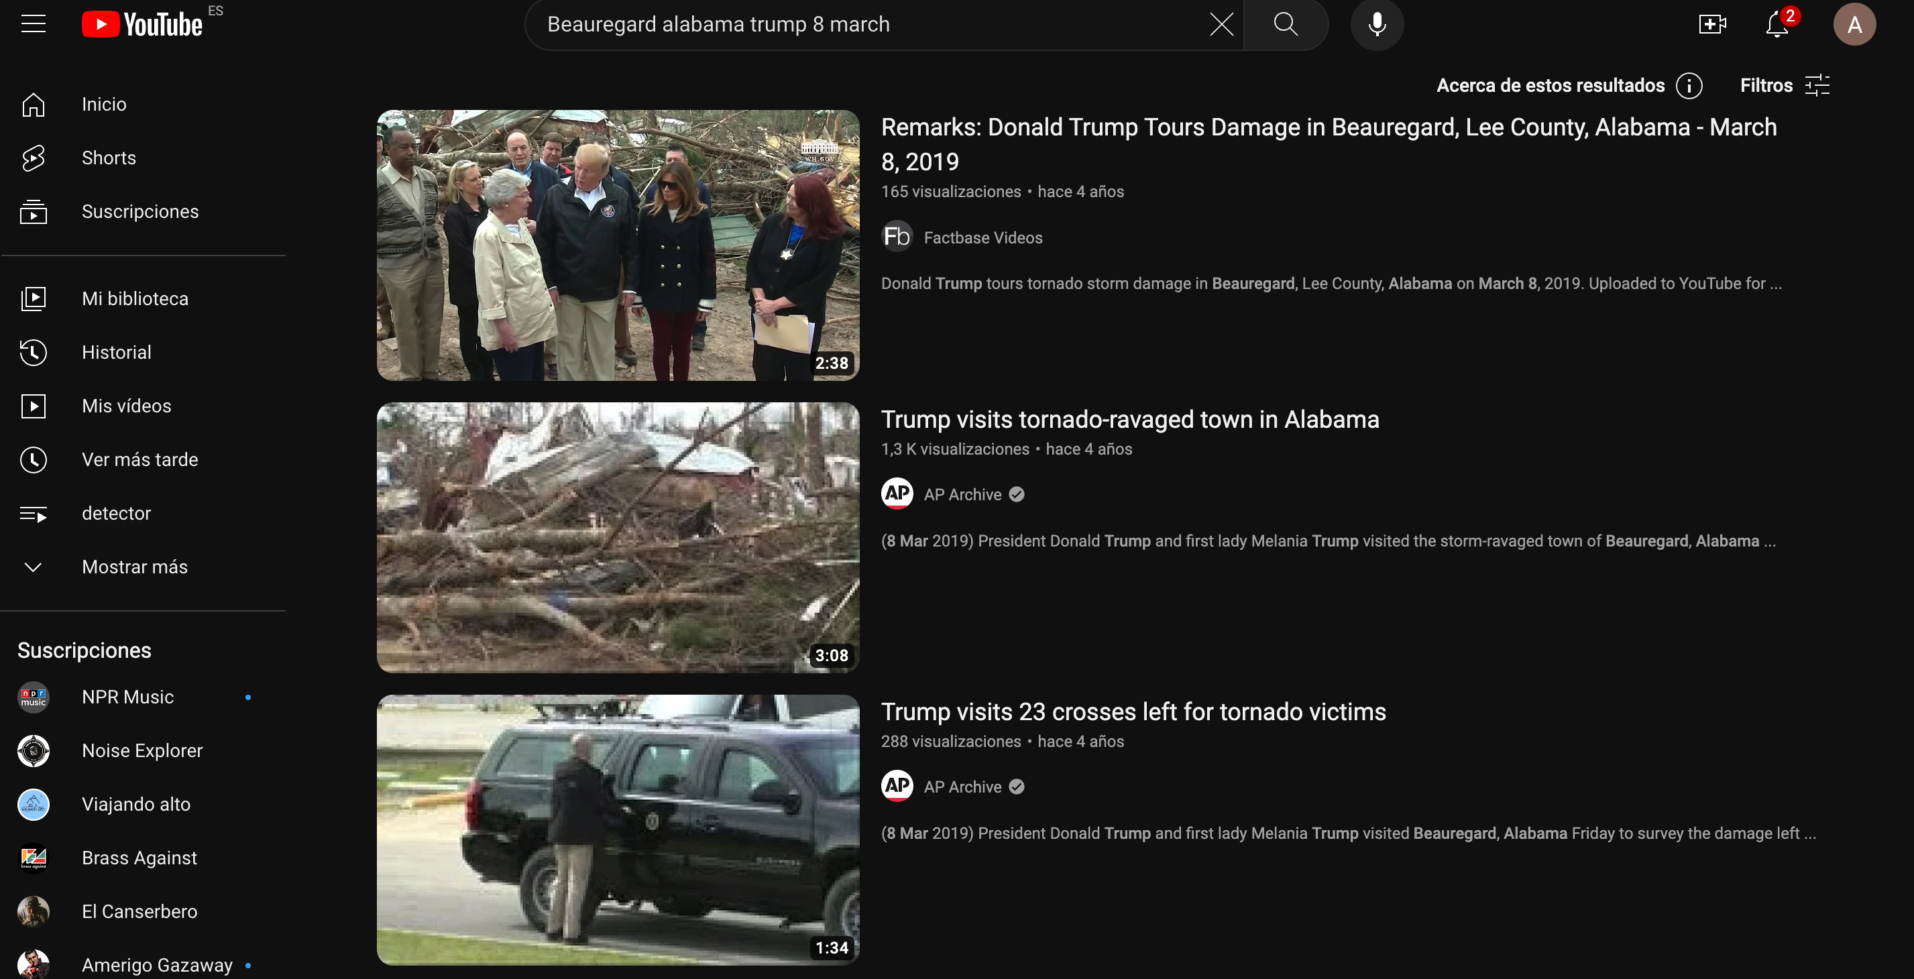This screenshot has height=979, width=1914.
Task: Start voice search with microphone
Action: [1377, 25]
